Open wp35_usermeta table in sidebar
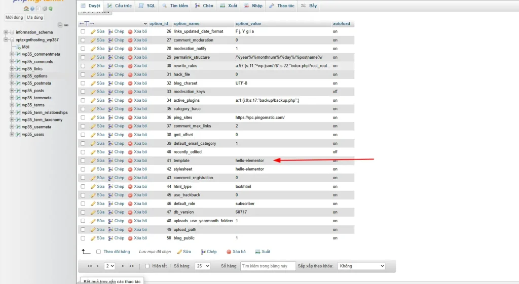 pyautogui.click(x=36, y=127)
